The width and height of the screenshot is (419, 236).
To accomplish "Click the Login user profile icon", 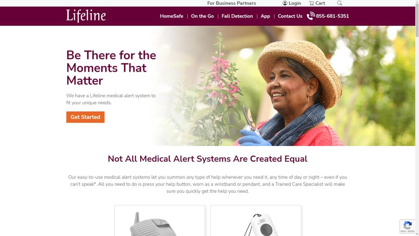I will (285, 3).
